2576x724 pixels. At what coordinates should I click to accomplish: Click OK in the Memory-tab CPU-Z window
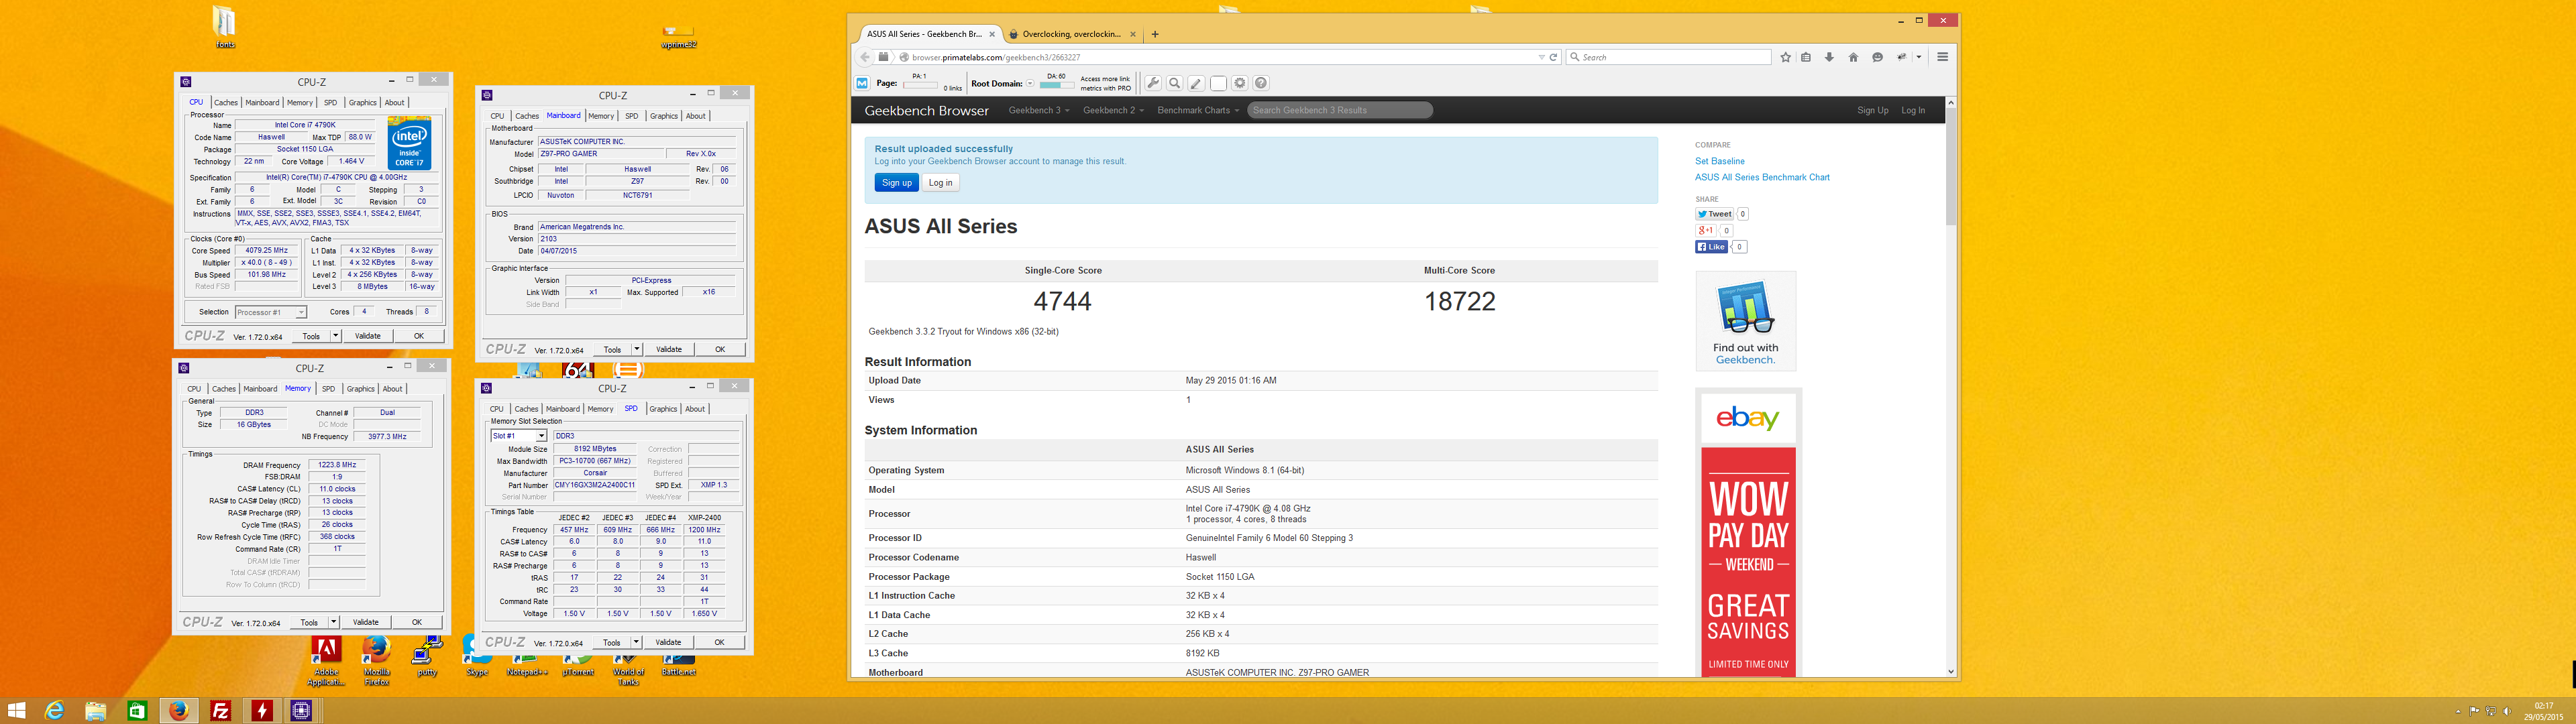tap(417, 622)
